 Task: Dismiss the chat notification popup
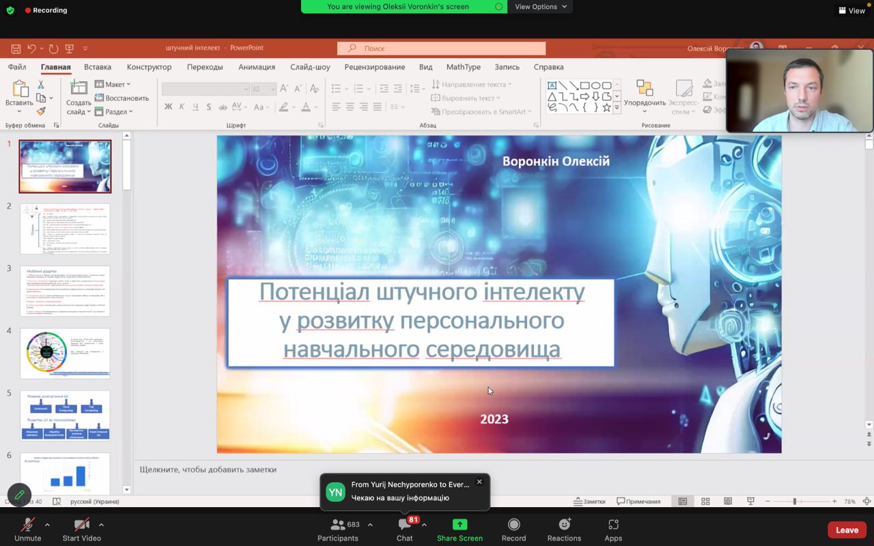(x=479, y=482)
